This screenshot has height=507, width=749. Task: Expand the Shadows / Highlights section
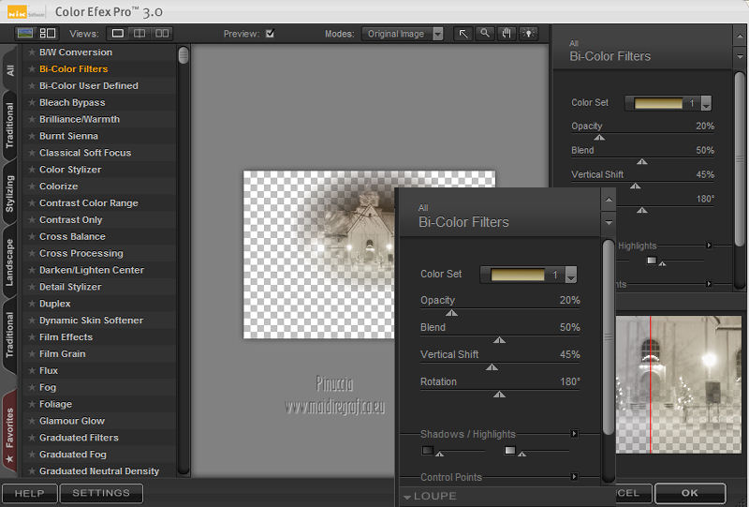click(x=574, y=434)
